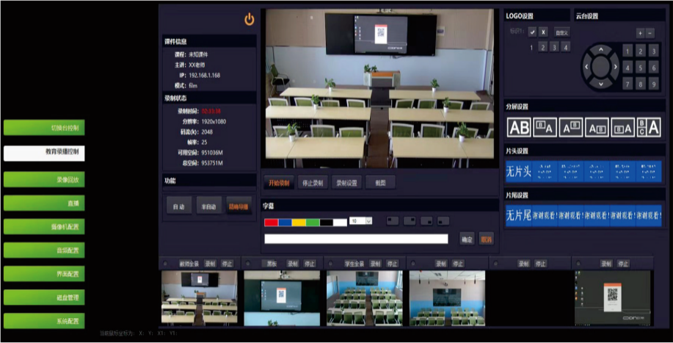
Task: Toggle checkbox beside 黑板 channel
Action: pyautogui.click(x=249, y=263)
